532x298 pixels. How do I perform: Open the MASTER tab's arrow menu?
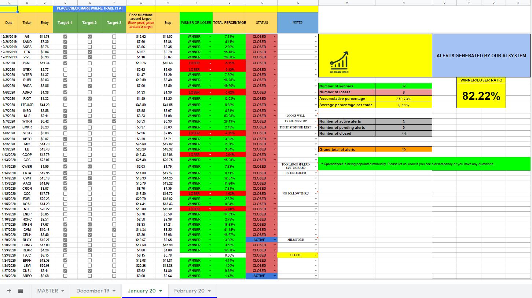point(63,291)
